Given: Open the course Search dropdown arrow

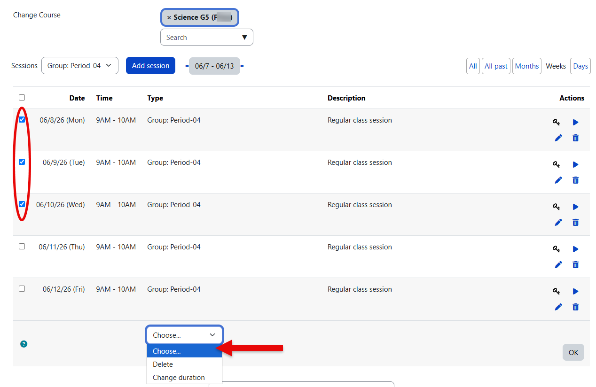Looking at the screenshot, I should (244, 38).
